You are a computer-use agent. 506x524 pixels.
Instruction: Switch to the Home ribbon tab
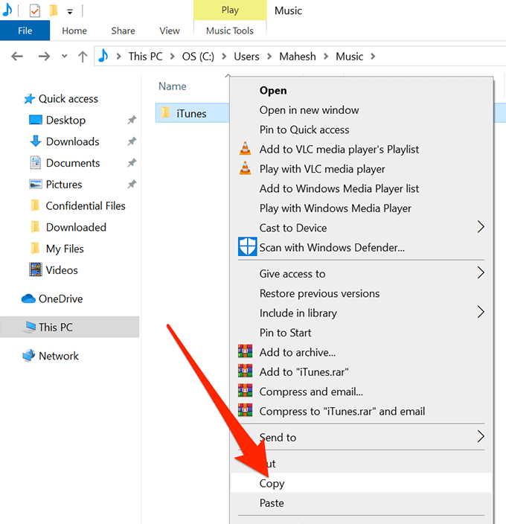pyautogui.click(x=74, y=31)
